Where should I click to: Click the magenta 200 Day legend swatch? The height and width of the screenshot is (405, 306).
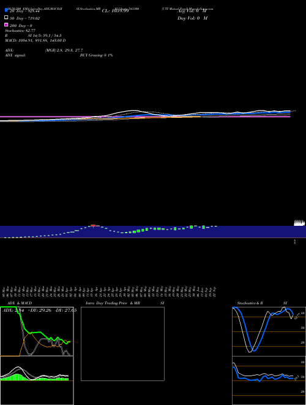[x=6, y=25]
